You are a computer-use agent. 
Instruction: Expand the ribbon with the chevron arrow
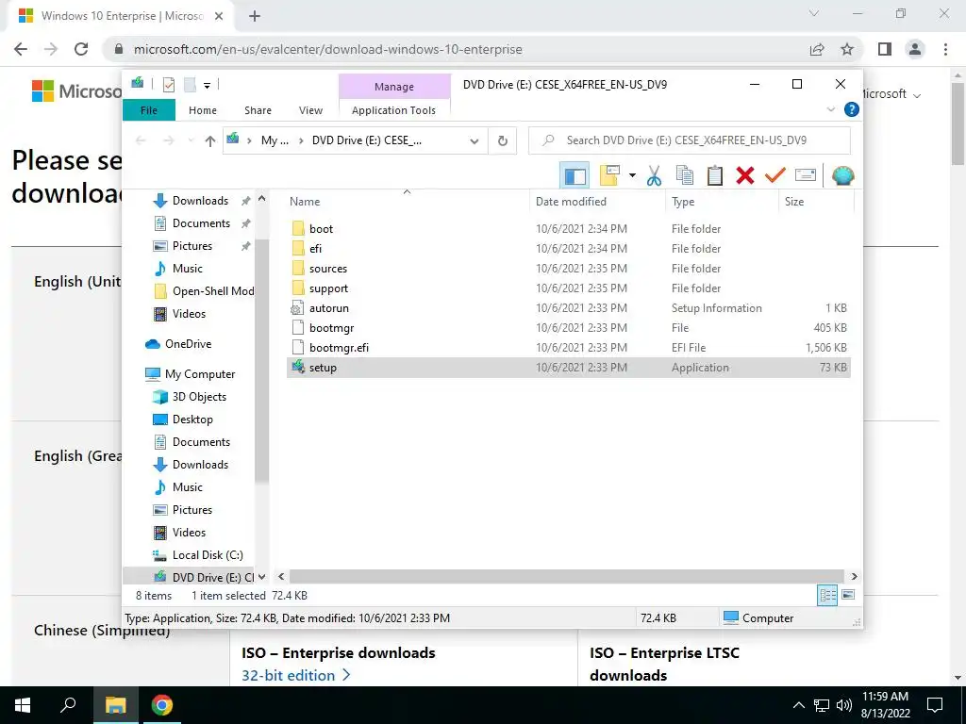830,109
